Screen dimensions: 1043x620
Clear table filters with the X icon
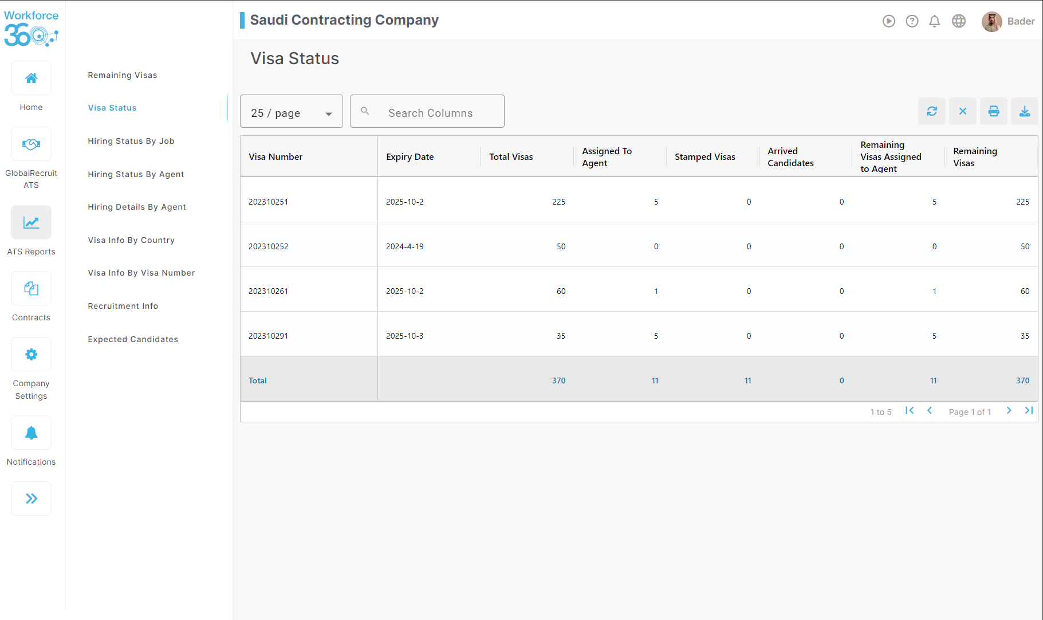(963, 111)
